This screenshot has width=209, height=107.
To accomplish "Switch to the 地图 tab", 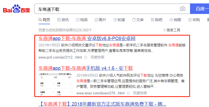I will (175, 20).
